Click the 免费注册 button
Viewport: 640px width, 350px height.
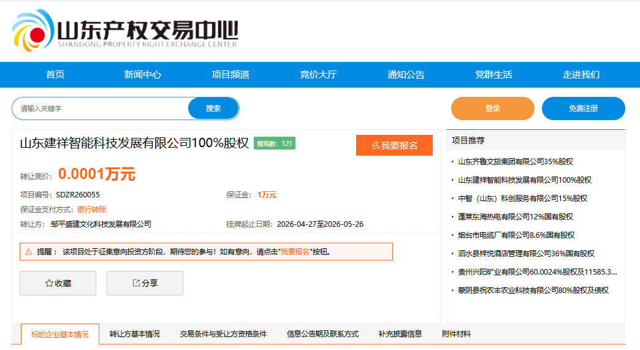(x=583, y=108)
